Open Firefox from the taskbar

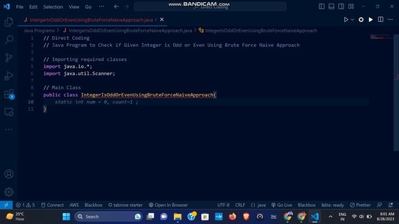coord(233,217)
